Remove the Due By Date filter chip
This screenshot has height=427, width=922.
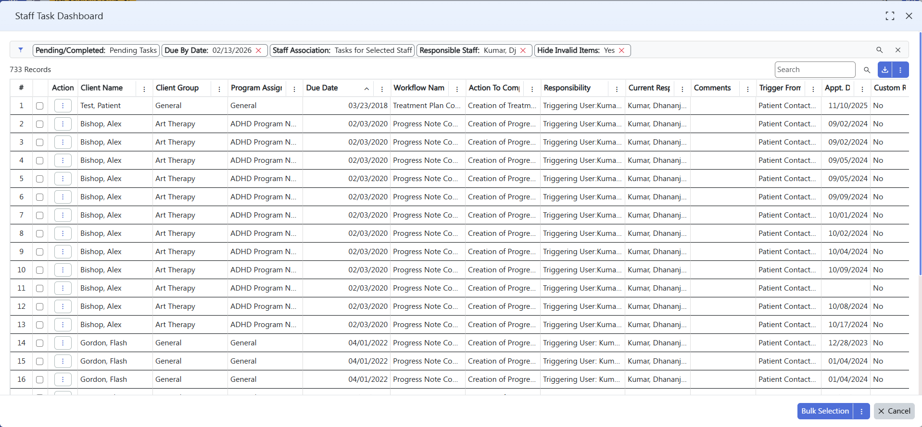(259, 50)
